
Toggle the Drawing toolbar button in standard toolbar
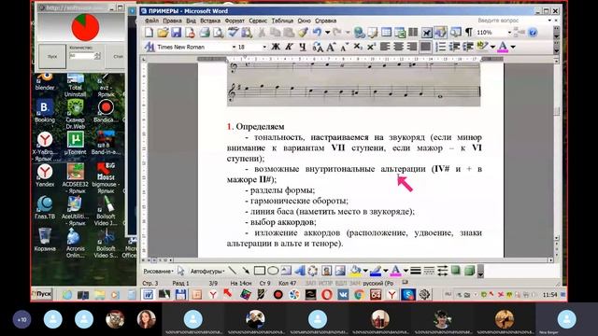point(440,33)
